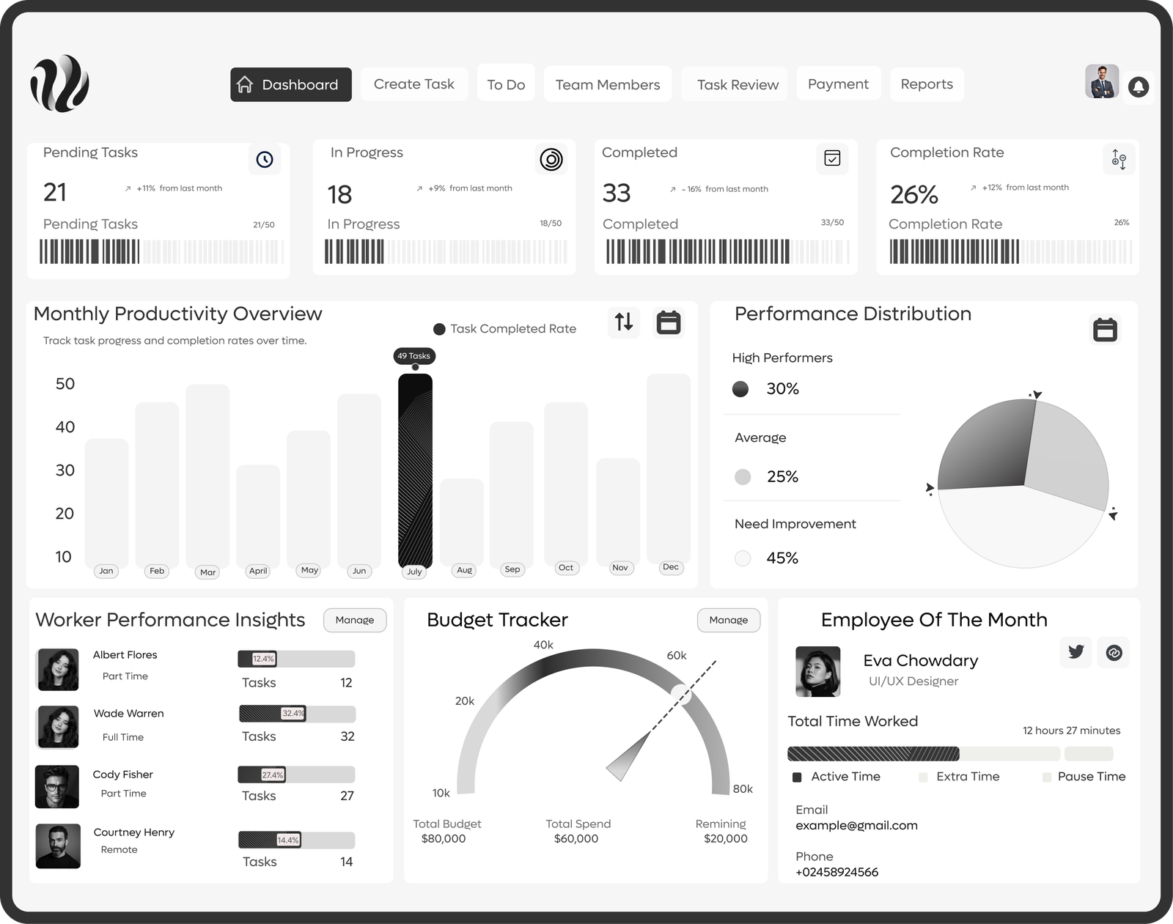
Task: Select the July bar in the productivity chart
Action: (414, 469)
